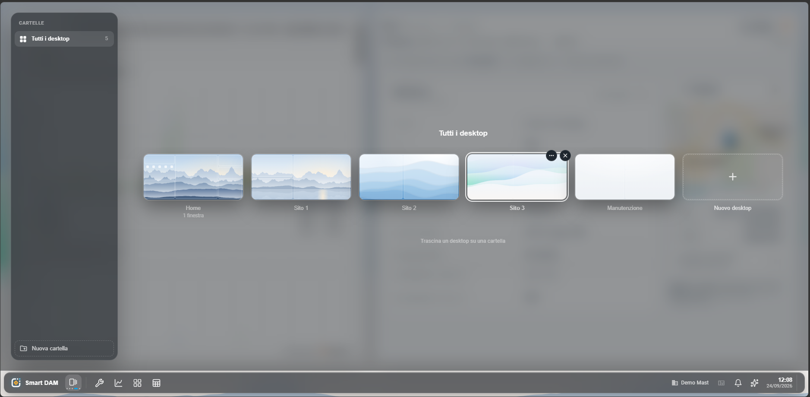Click the Manutenzione label text
This screenshot has width=810, height=397.
(x=625, y=208)
